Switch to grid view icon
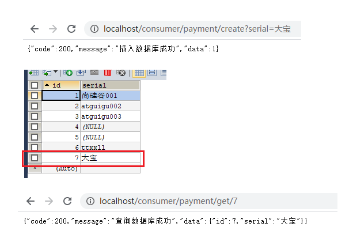This screenshot has width=353, height=242. tap(139, 73)
